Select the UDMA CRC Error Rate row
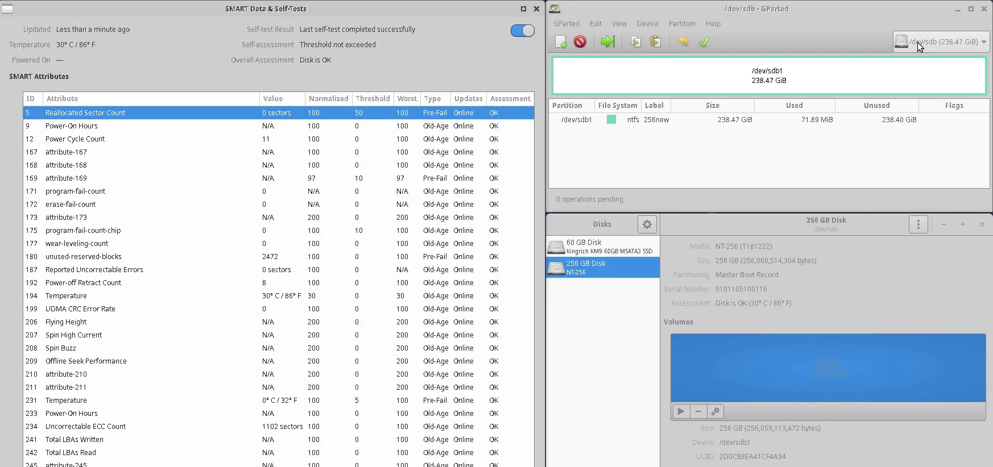This screenshot has height=467, width=993. click(x=279, y=309)
